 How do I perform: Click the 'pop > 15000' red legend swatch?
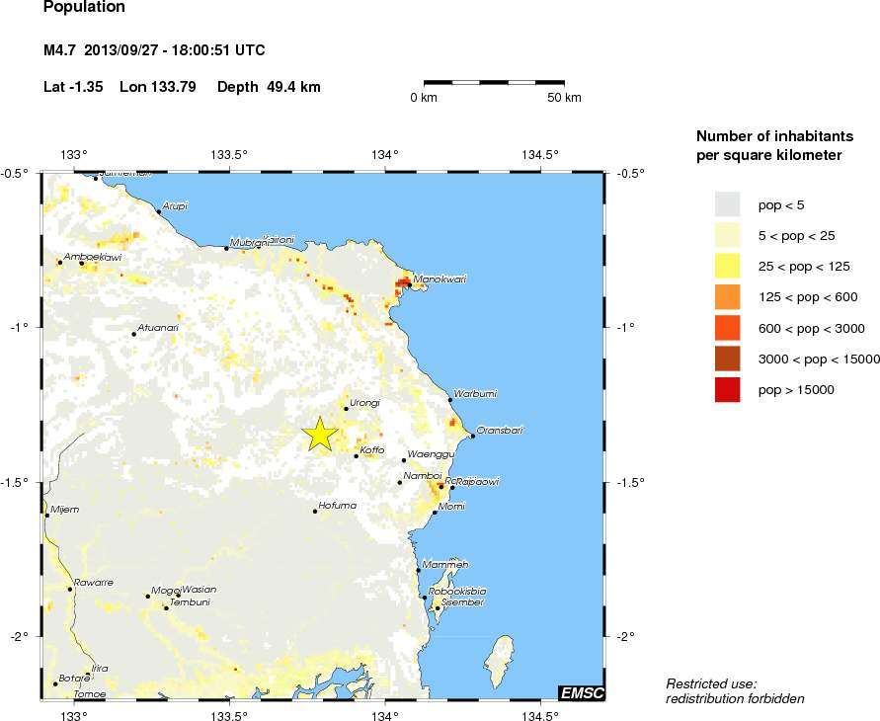tap(727, 389)
